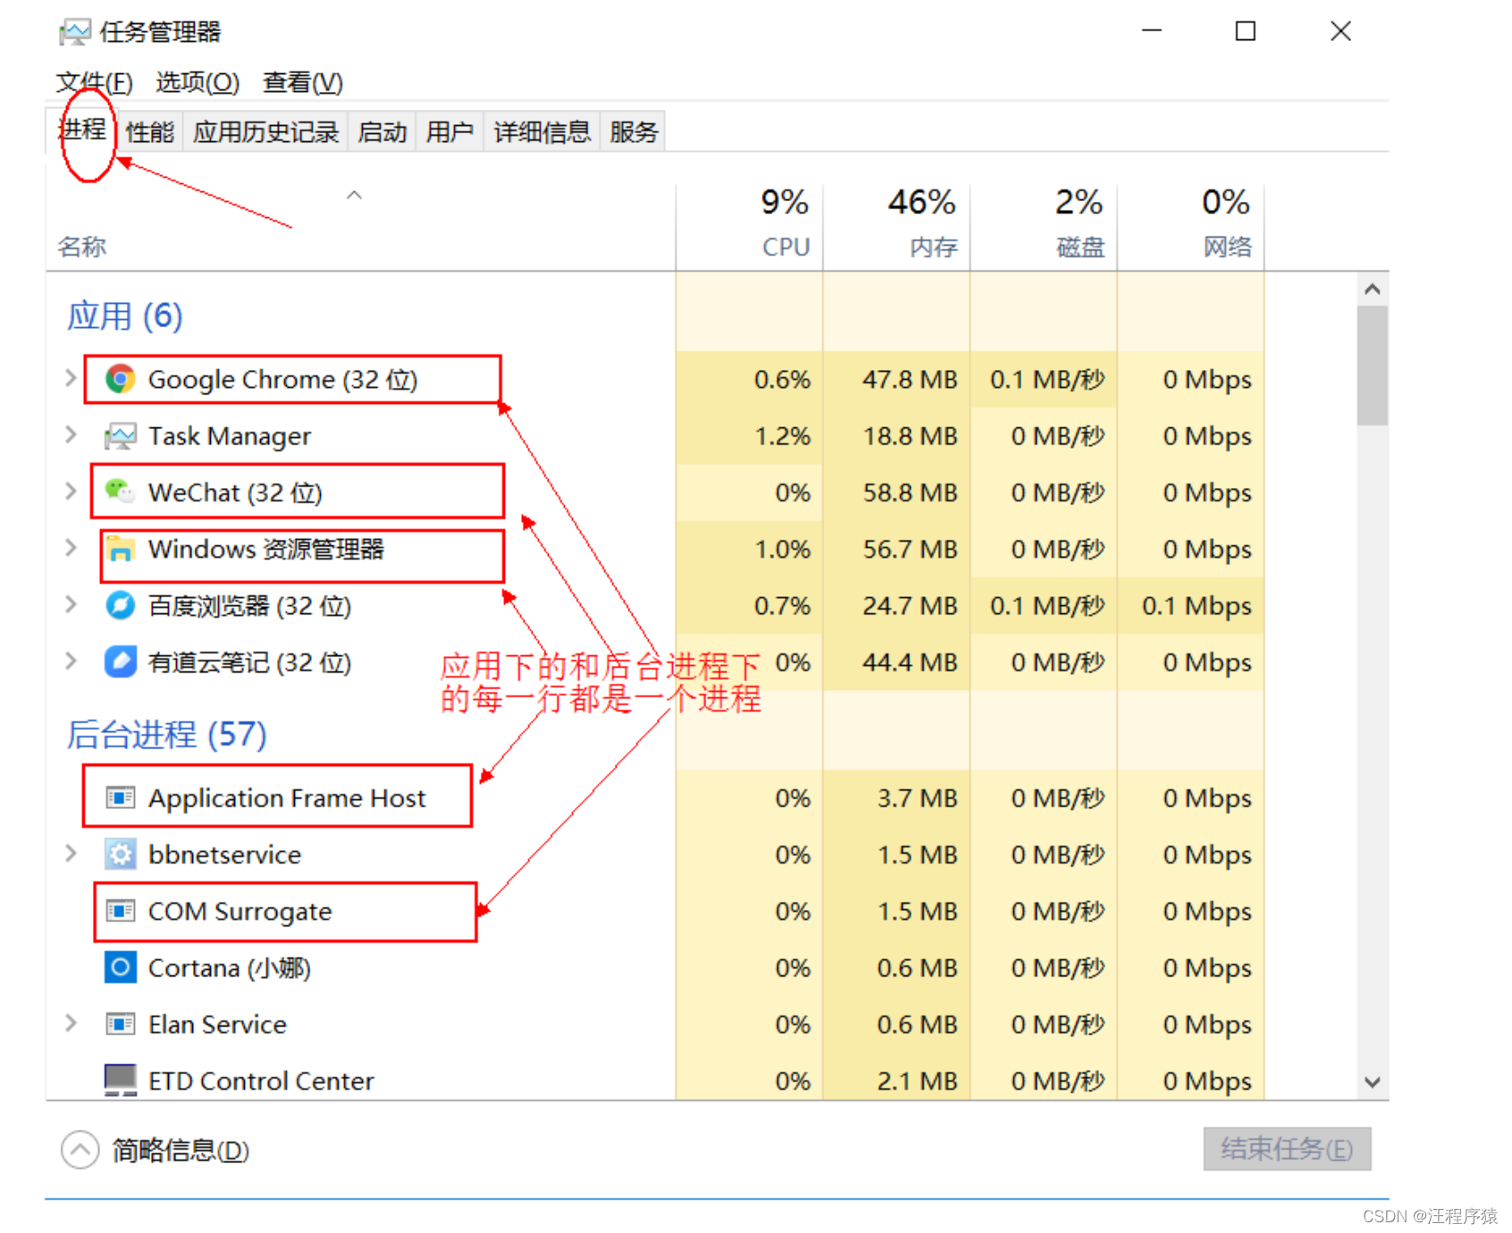Image resolution: width=1512 pixels, height=1233 pixels.
Task: Click the COM Surrogate icon
Action: click(x=121, y=910)
